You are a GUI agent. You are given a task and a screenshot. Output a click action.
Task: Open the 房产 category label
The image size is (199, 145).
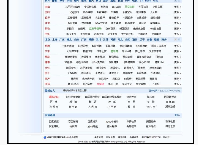click(x=47, y=79)
